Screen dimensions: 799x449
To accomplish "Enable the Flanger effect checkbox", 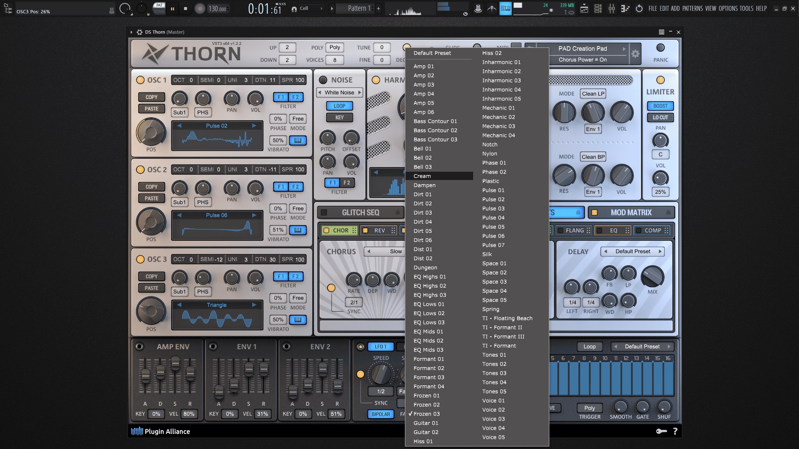I will [x=560, y=230].
